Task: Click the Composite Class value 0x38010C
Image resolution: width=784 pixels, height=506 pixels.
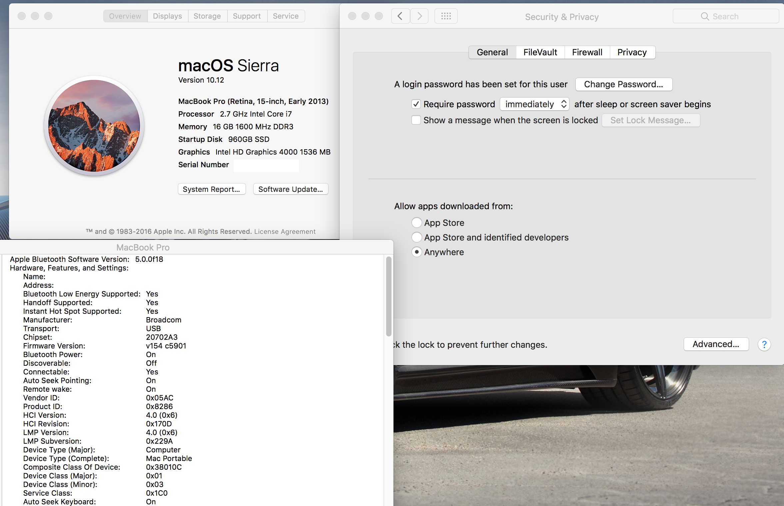Action: pyautogui.click(x=164, y=467)
